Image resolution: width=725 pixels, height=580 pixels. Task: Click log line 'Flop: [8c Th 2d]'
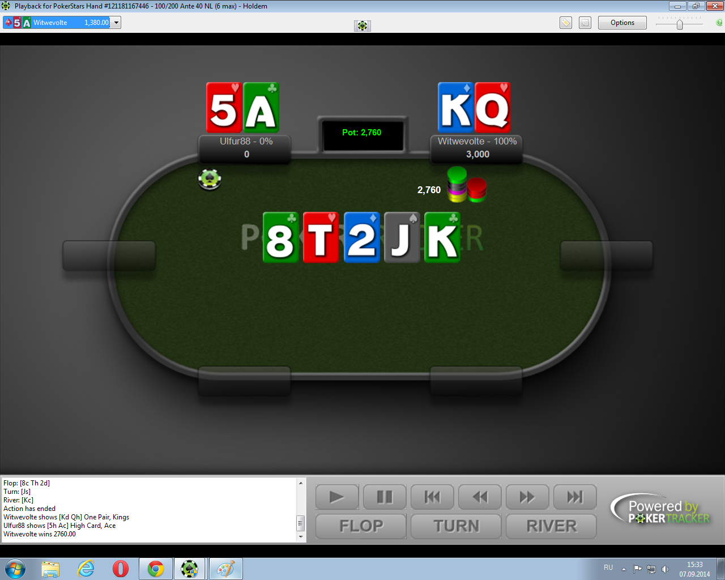coord(27,483)
